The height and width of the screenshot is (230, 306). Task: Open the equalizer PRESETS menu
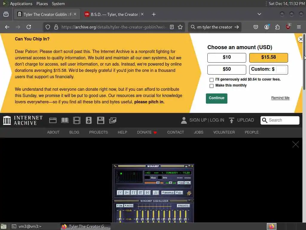(x=183, y=205)
